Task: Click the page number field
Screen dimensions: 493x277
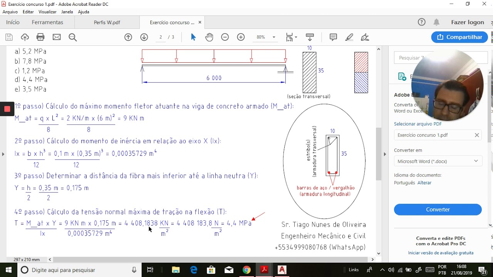Action: 161,37
